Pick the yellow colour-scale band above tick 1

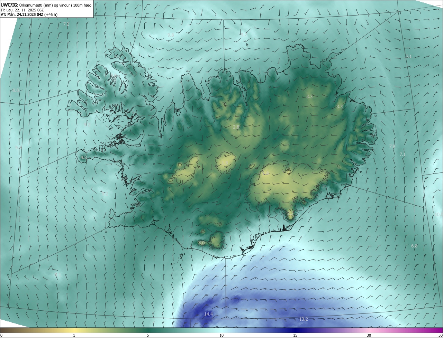pos(74,330)
